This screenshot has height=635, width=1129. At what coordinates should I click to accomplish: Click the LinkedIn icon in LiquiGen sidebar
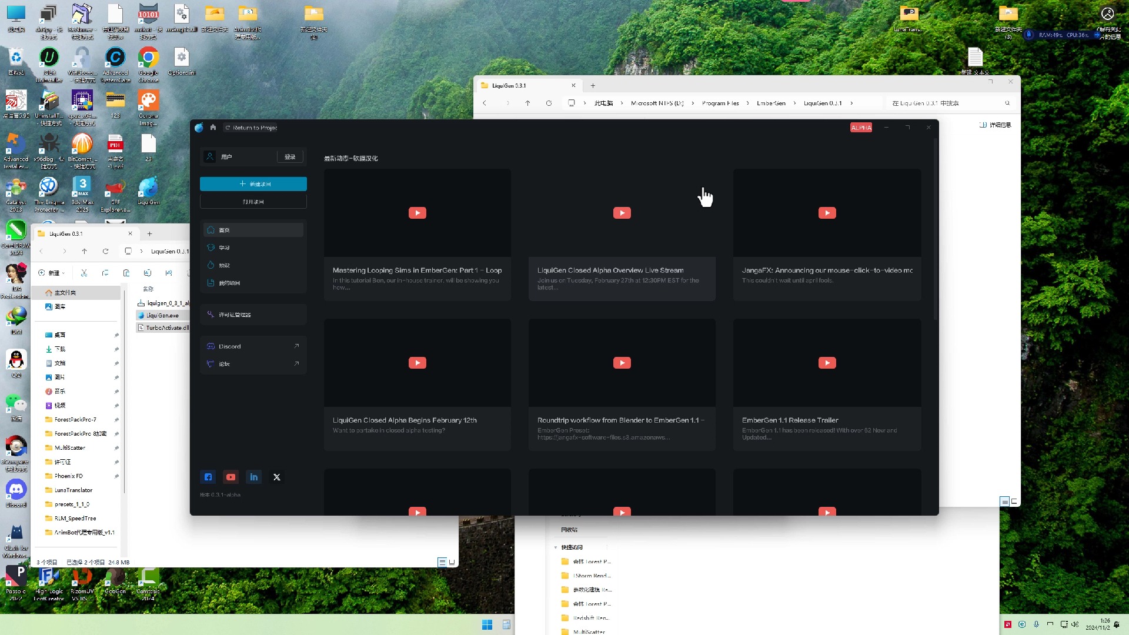254,477
